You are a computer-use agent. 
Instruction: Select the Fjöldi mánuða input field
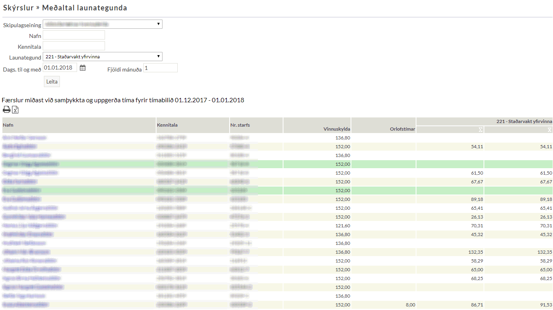tap(160, 68)
